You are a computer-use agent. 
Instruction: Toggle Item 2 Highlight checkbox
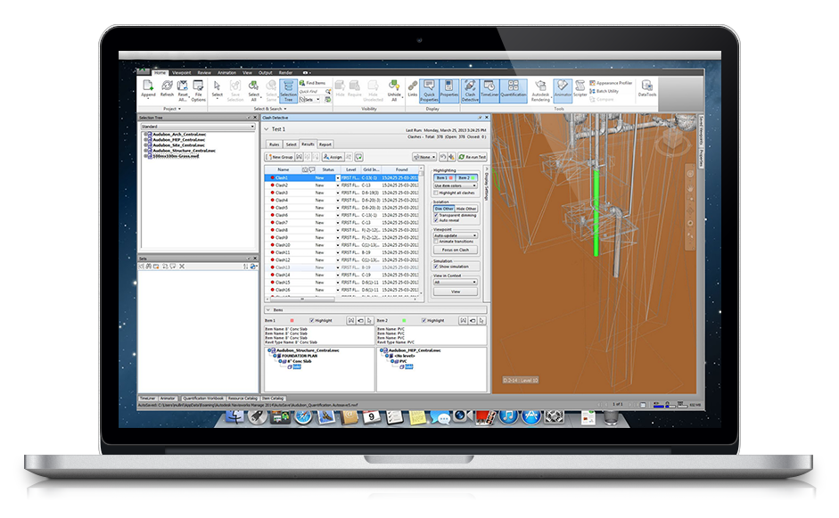click(x=424, y=321)
